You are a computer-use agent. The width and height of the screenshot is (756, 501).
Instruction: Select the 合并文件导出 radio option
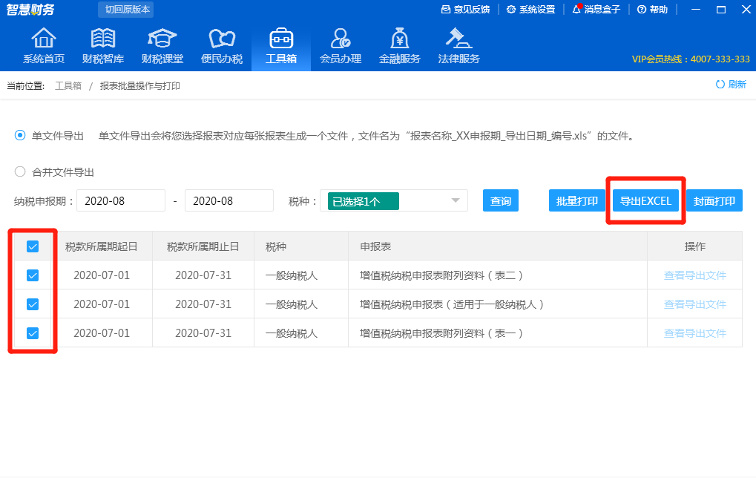tap(20, 171)
